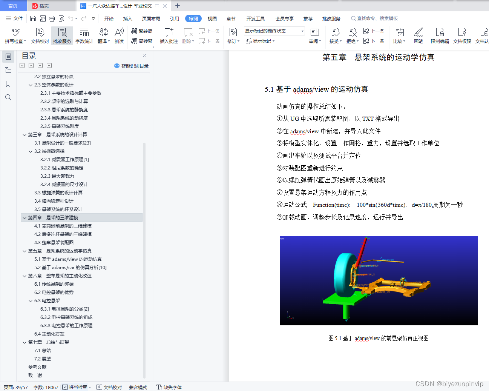Collapse 第五章 悬架系统的运动学仿真
Image resolution: width=489 pixels, height=391 pixels.
click(25, 251)
